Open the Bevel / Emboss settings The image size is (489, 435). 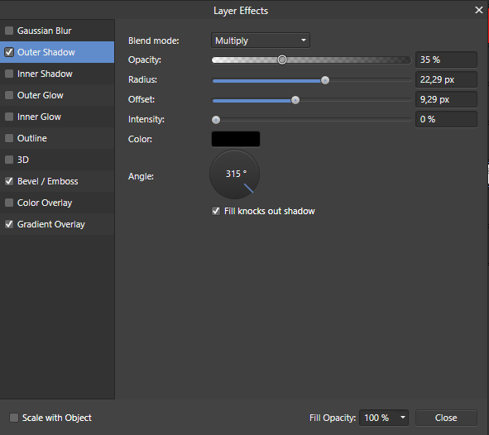(57, 181)
